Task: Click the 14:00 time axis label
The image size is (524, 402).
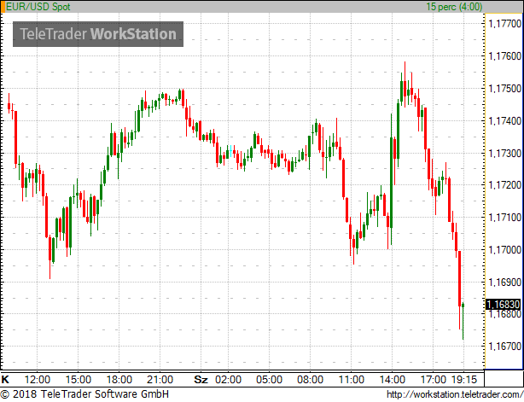Action: 392,380
